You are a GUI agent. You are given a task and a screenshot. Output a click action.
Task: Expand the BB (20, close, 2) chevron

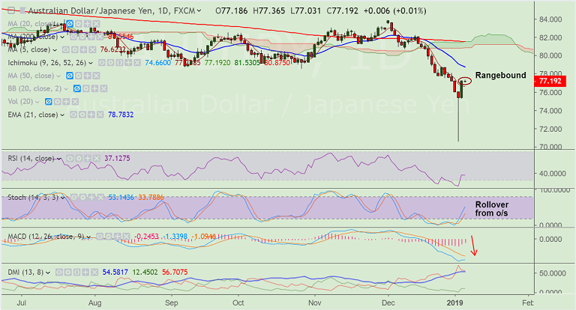pyautogui.click(x=66, y=89)
